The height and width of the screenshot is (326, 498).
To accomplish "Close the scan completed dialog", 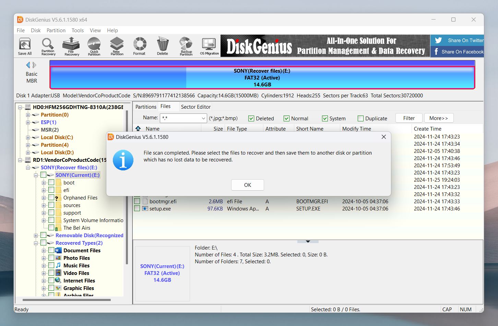I will coord(384,137).
